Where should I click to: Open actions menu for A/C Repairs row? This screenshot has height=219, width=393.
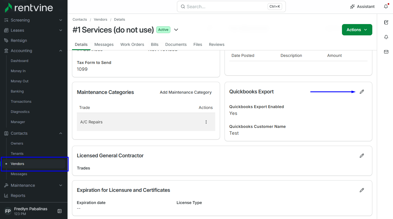[x=206, y=122]
